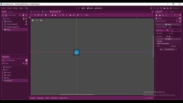Sort files button in FileSystem dock
183x103 pixels.
click(27, 64)
